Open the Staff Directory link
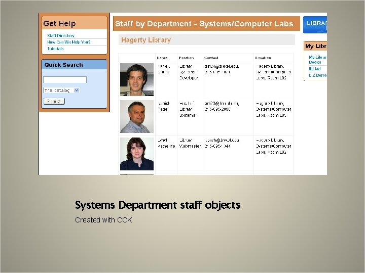Image resolution: width=365 pixels, height=273 pixels. (61, 35)
